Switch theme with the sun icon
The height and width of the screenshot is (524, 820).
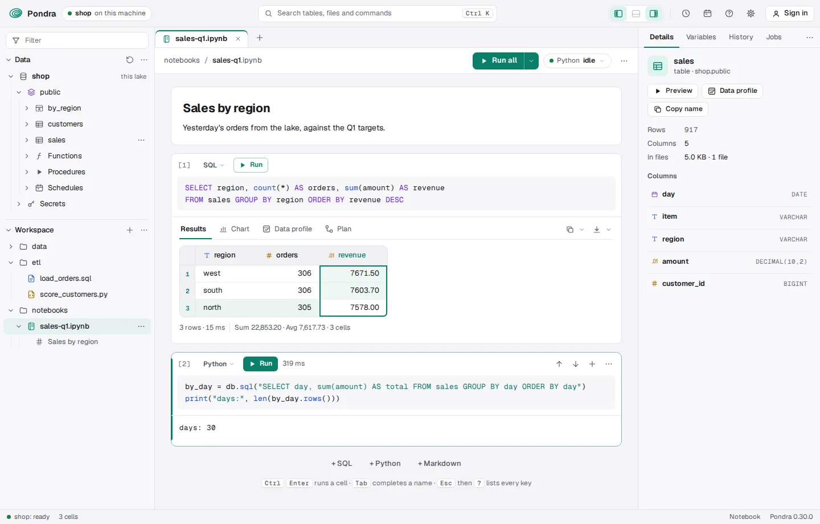(751, 14)
